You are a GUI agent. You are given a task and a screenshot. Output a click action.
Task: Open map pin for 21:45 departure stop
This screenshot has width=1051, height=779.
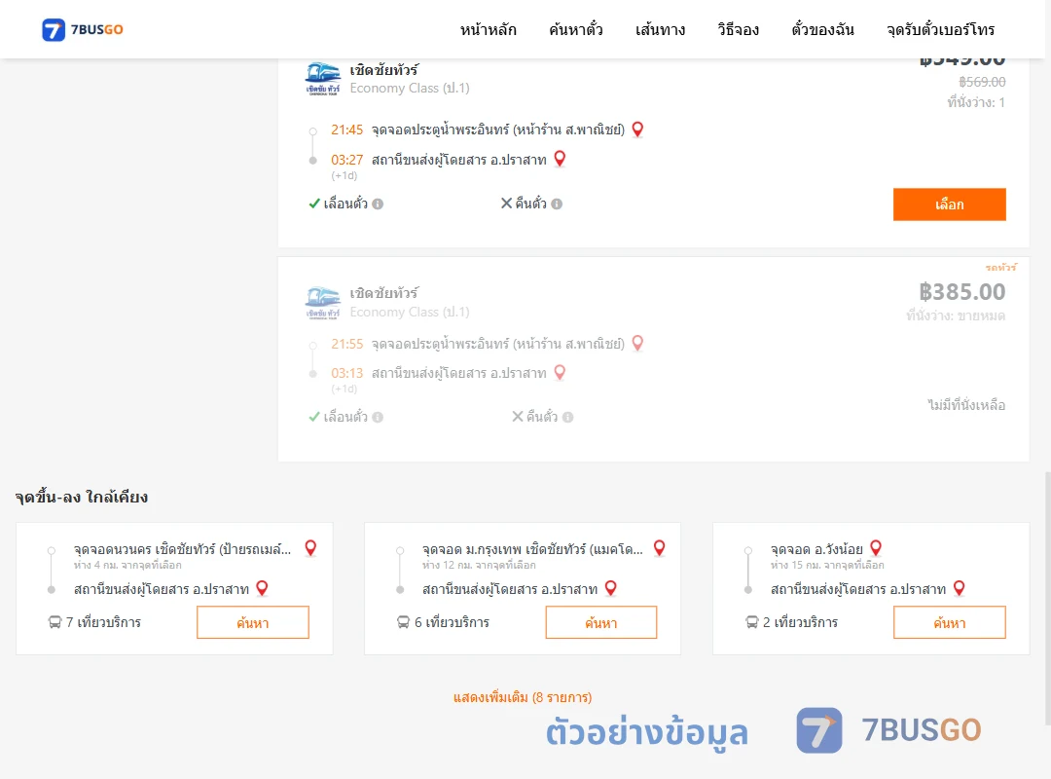pyautogui.click(x=637, y=130)
